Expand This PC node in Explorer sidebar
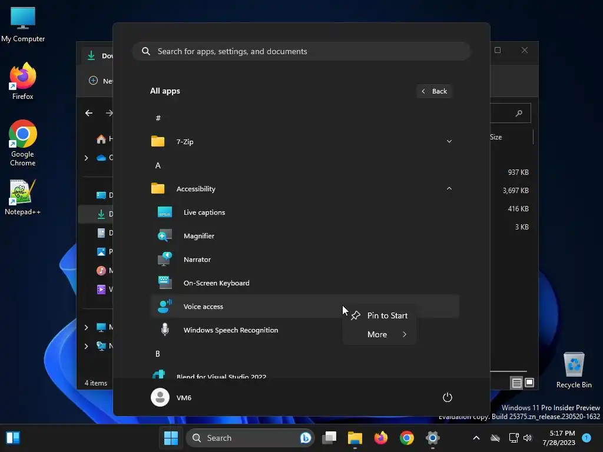The image size is (603, 452). (x=86, y=327)
